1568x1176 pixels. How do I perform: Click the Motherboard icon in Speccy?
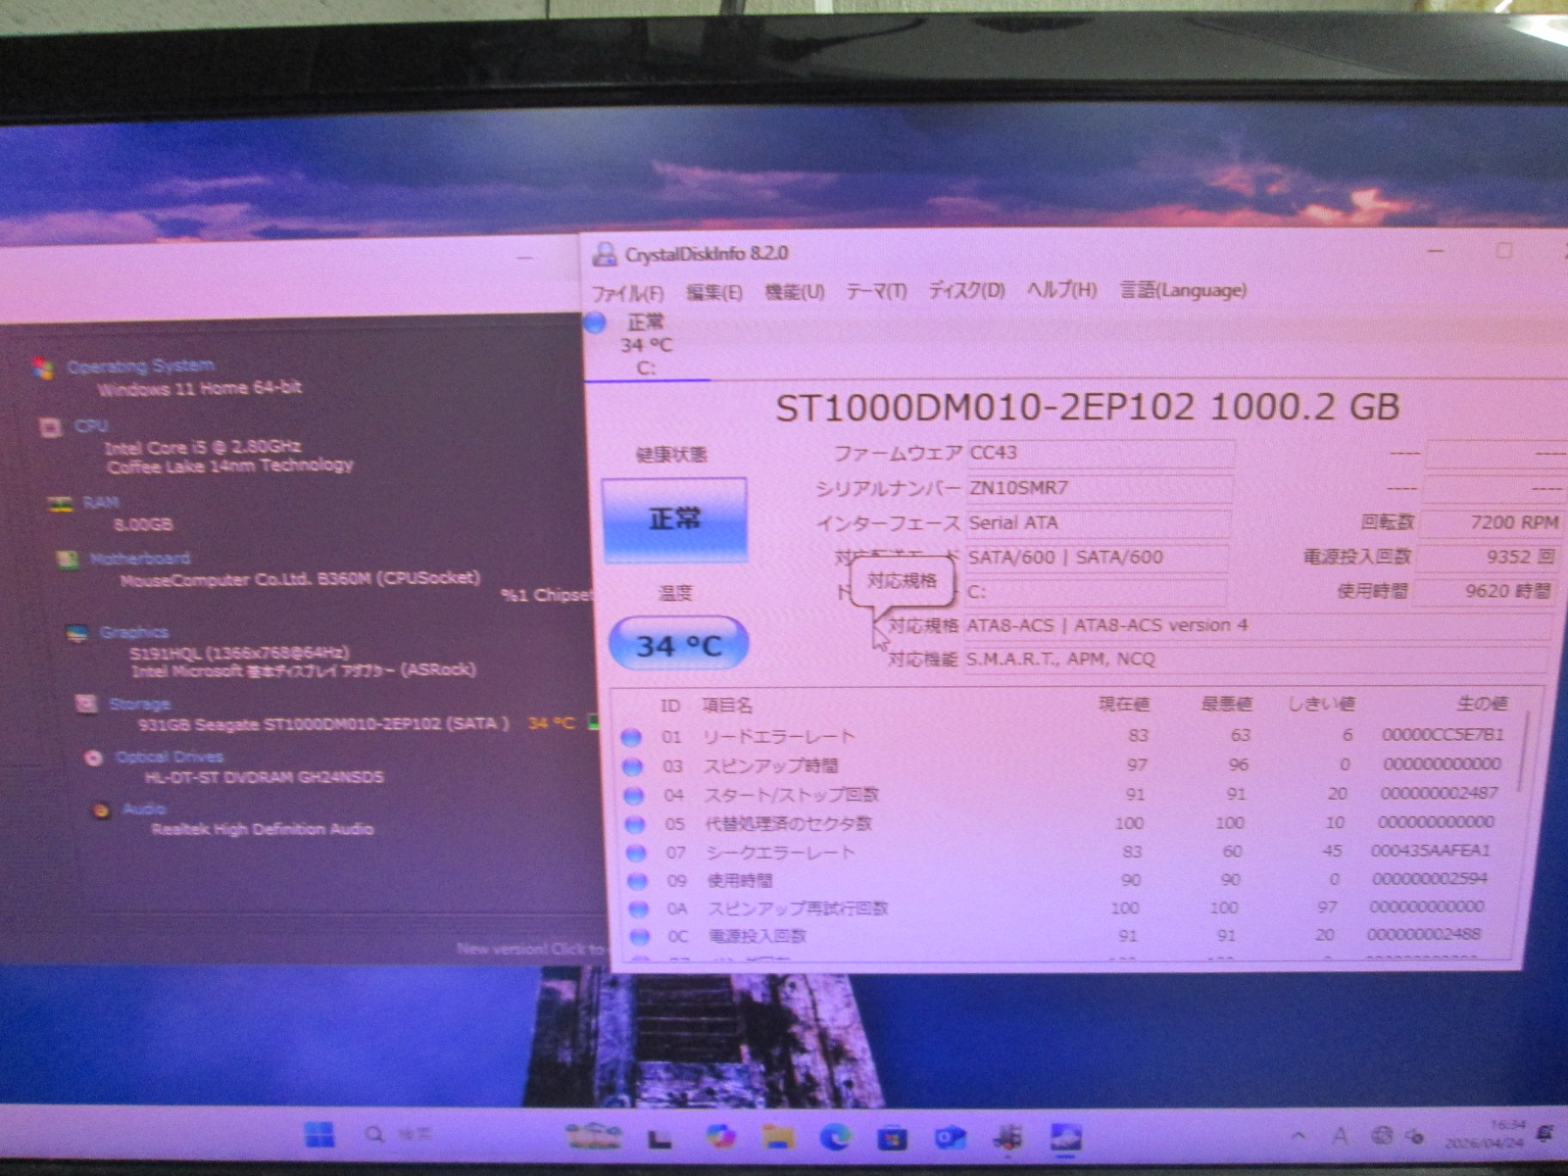tap(68, 560)
